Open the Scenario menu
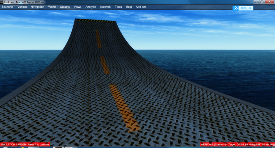 click(7, 7)
